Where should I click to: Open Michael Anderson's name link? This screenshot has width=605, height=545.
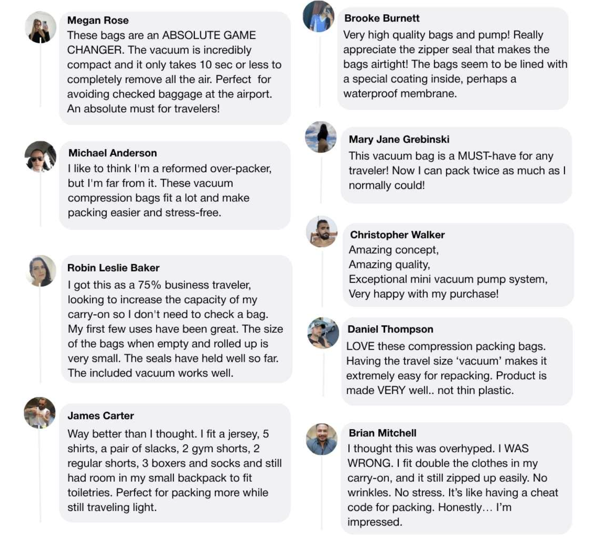pos(112,153)
